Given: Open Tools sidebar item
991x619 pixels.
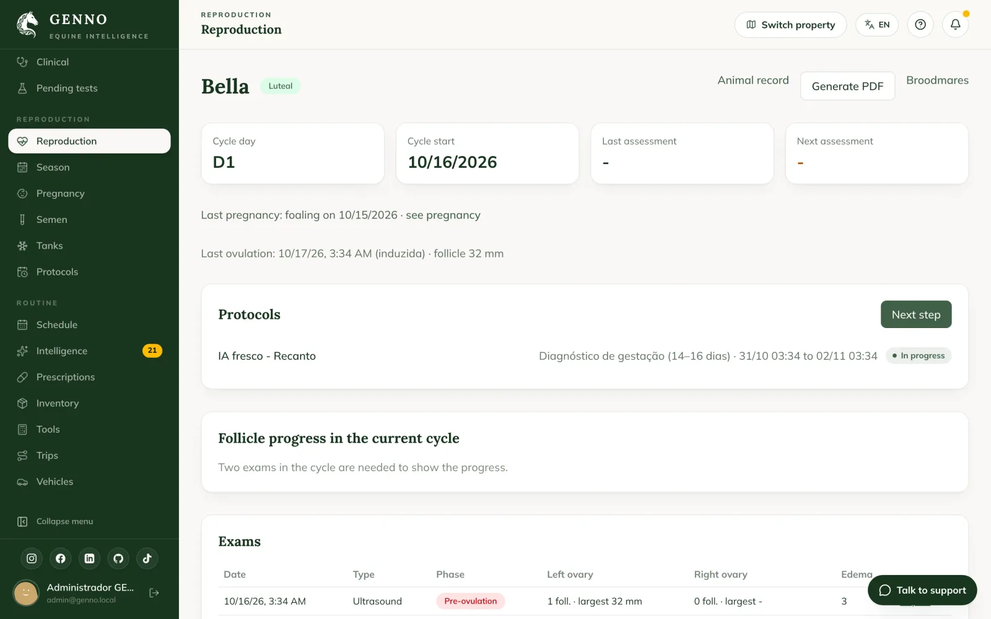Looking at the screenshot, I should [89, 429].
